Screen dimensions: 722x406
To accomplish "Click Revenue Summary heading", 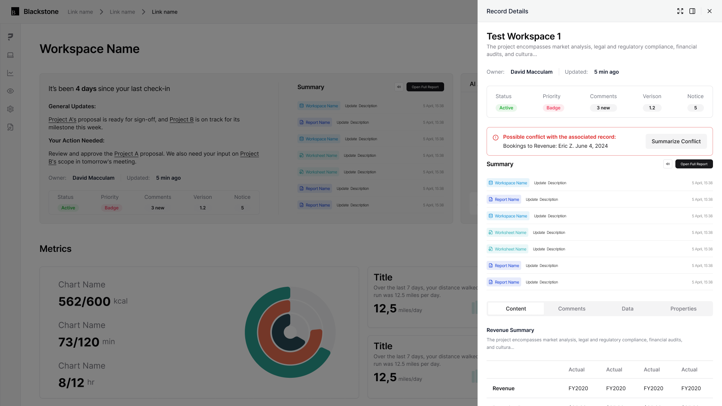I will [x=510, y=330].
